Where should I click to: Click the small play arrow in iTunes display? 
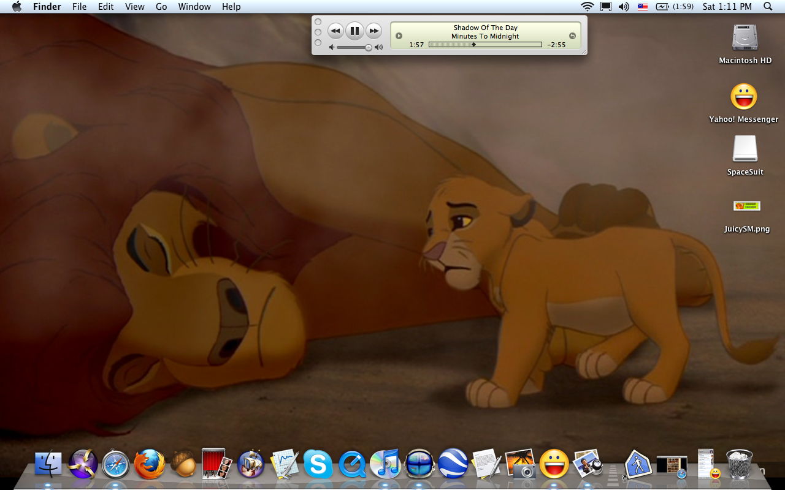click(399, 36)
